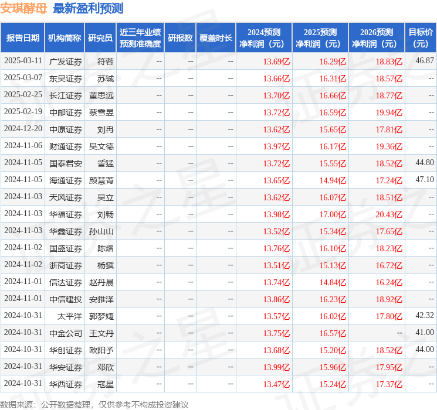Click analyst name 郭梦婕
This screenshot has width=437, height=410.
pyautogui.click(x=101, y=316)
